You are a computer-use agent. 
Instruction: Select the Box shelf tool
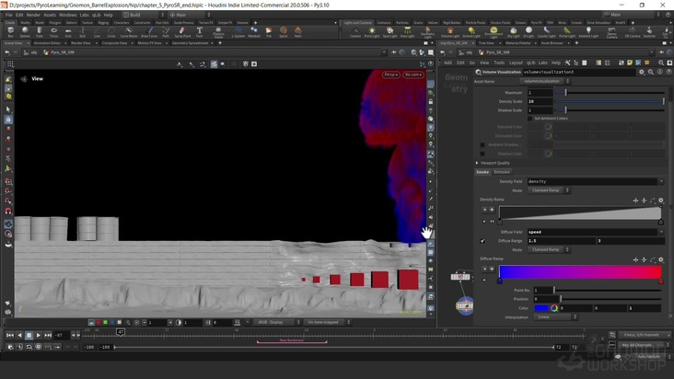click(x=11, y=32)
